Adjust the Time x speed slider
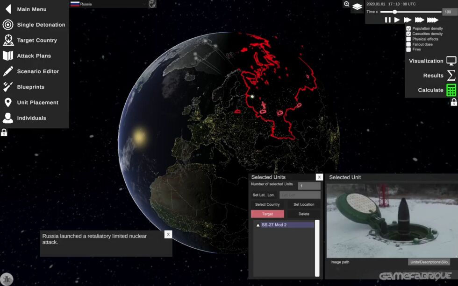458x286 pixels. coord(411,12)
